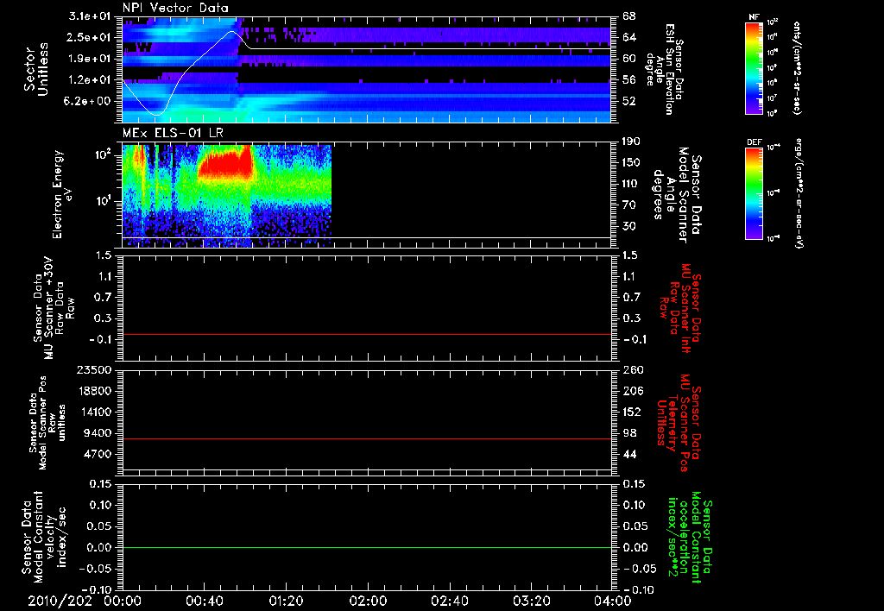
Task: Click the 190 scanner angle tick value
Action: point(633,142)
